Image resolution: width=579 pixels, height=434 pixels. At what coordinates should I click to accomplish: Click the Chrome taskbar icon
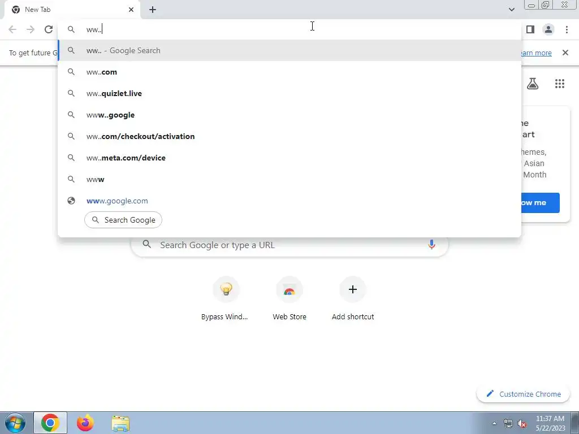(50, 423)
